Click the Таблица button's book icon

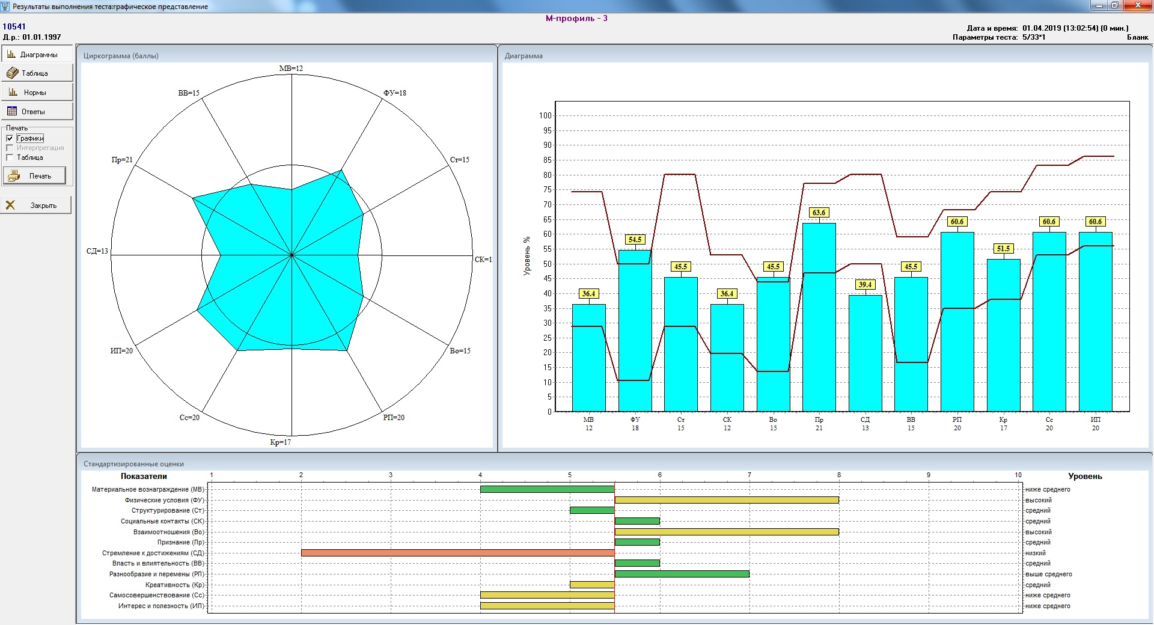pyautogui.click(x=12, y=73)
